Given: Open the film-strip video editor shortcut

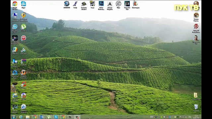Looking at the screenshot, I should (x=127, y=6).
